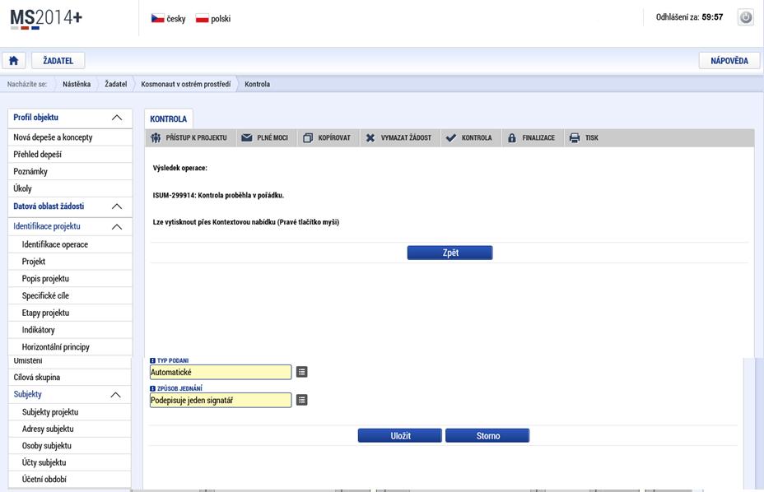The height and width of the screenshot is (492, 764).
Task: Click the Zpět button
Action: (450, 253)
